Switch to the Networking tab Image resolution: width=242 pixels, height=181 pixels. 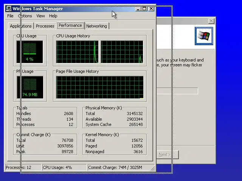click(x=97, y=26)
